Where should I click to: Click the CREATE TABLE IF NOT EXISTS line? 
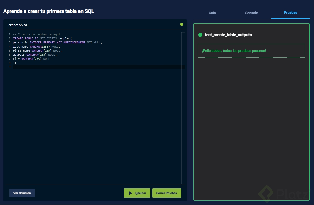click(x=43, y=38)
